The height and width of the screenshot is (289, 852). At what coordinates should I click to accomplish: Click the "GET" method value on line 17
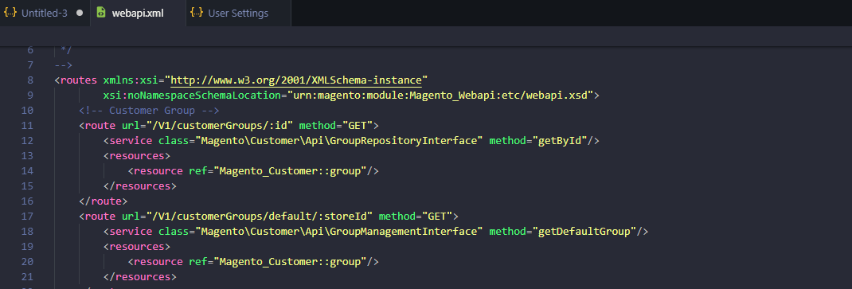pos(437,217)
